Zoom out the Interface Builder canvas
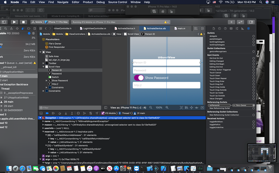Viewport: 279px width, 173px height. tap(150, 107)
